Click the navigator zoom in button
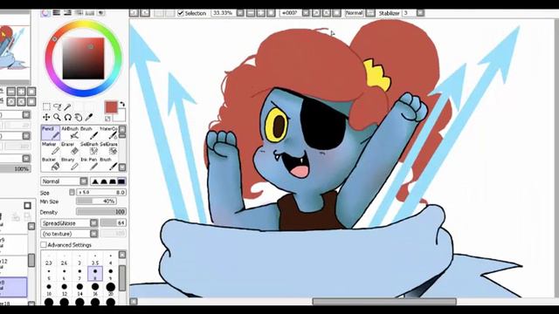559x314 pixels. [x=21, y=92]
